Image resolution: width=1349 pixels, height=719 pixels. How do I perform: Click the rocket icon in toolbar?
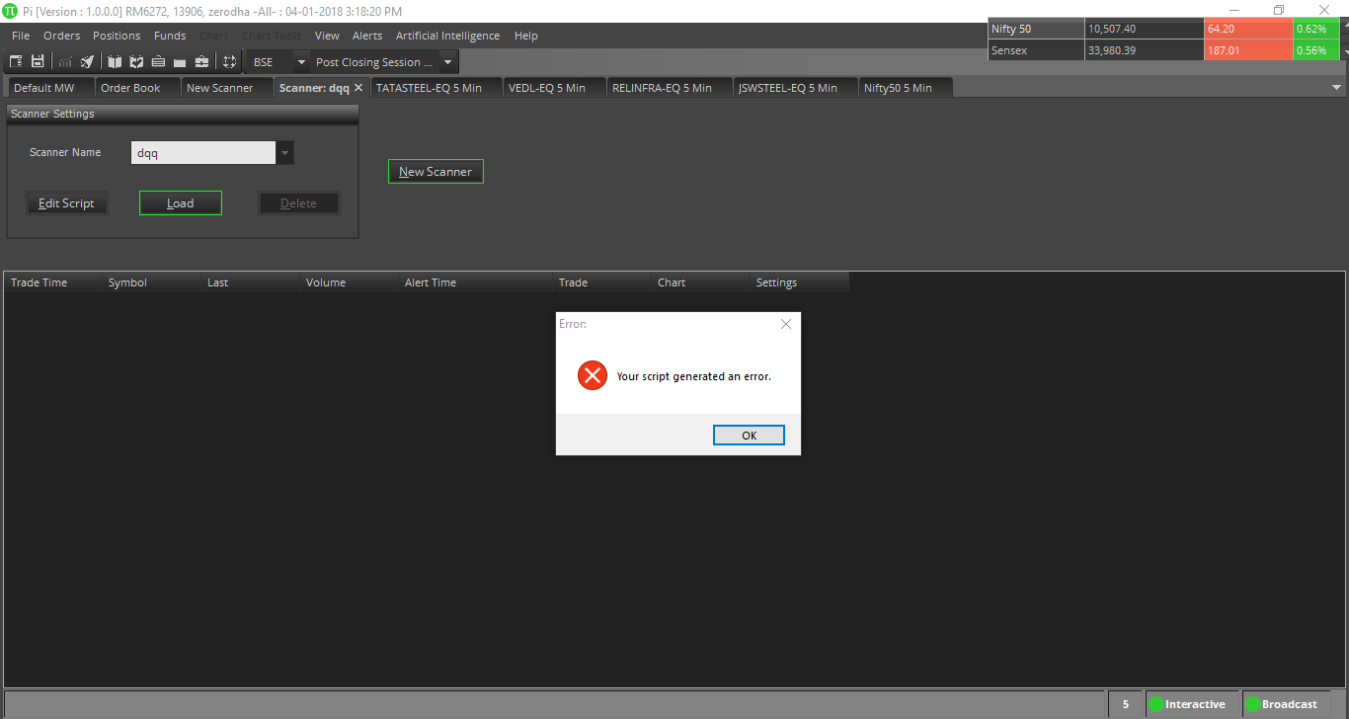[87, 62]
